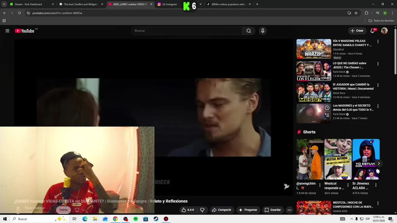This screenshot has width=397, height=223.
Task: Open Chrome apps grid in bookmarks bar
Action: click(x=4, y=21)
